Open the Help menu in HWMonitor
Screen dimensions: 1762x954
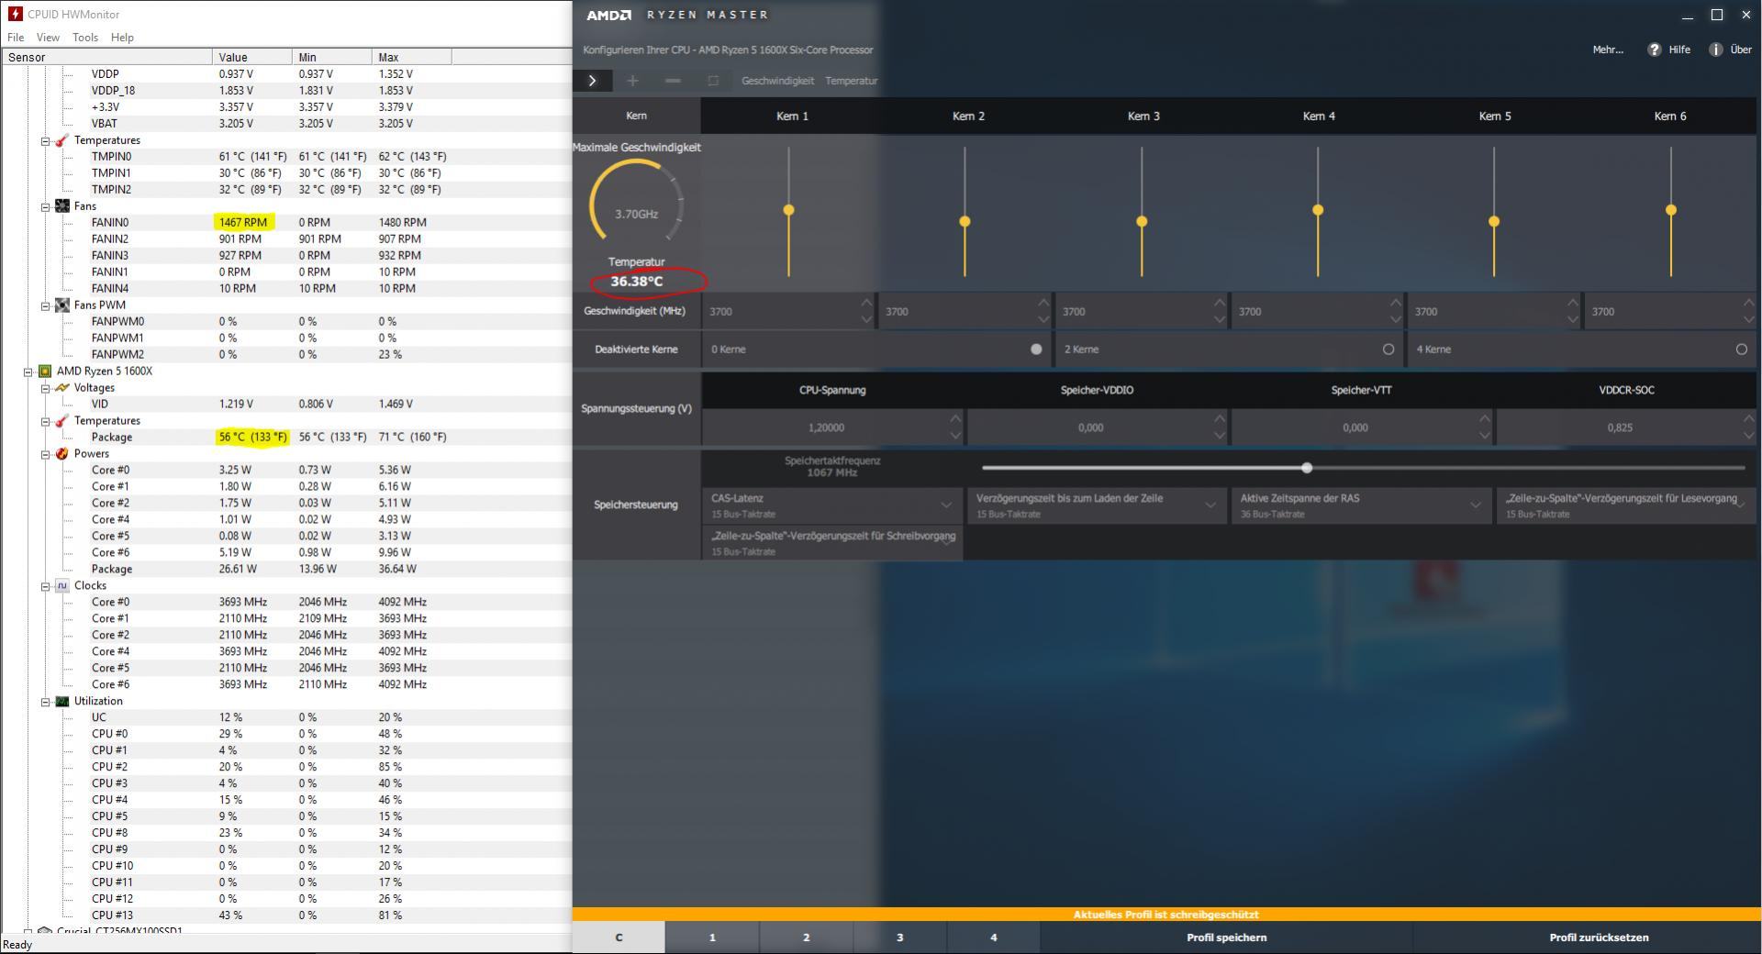click(x=122, y=38)
